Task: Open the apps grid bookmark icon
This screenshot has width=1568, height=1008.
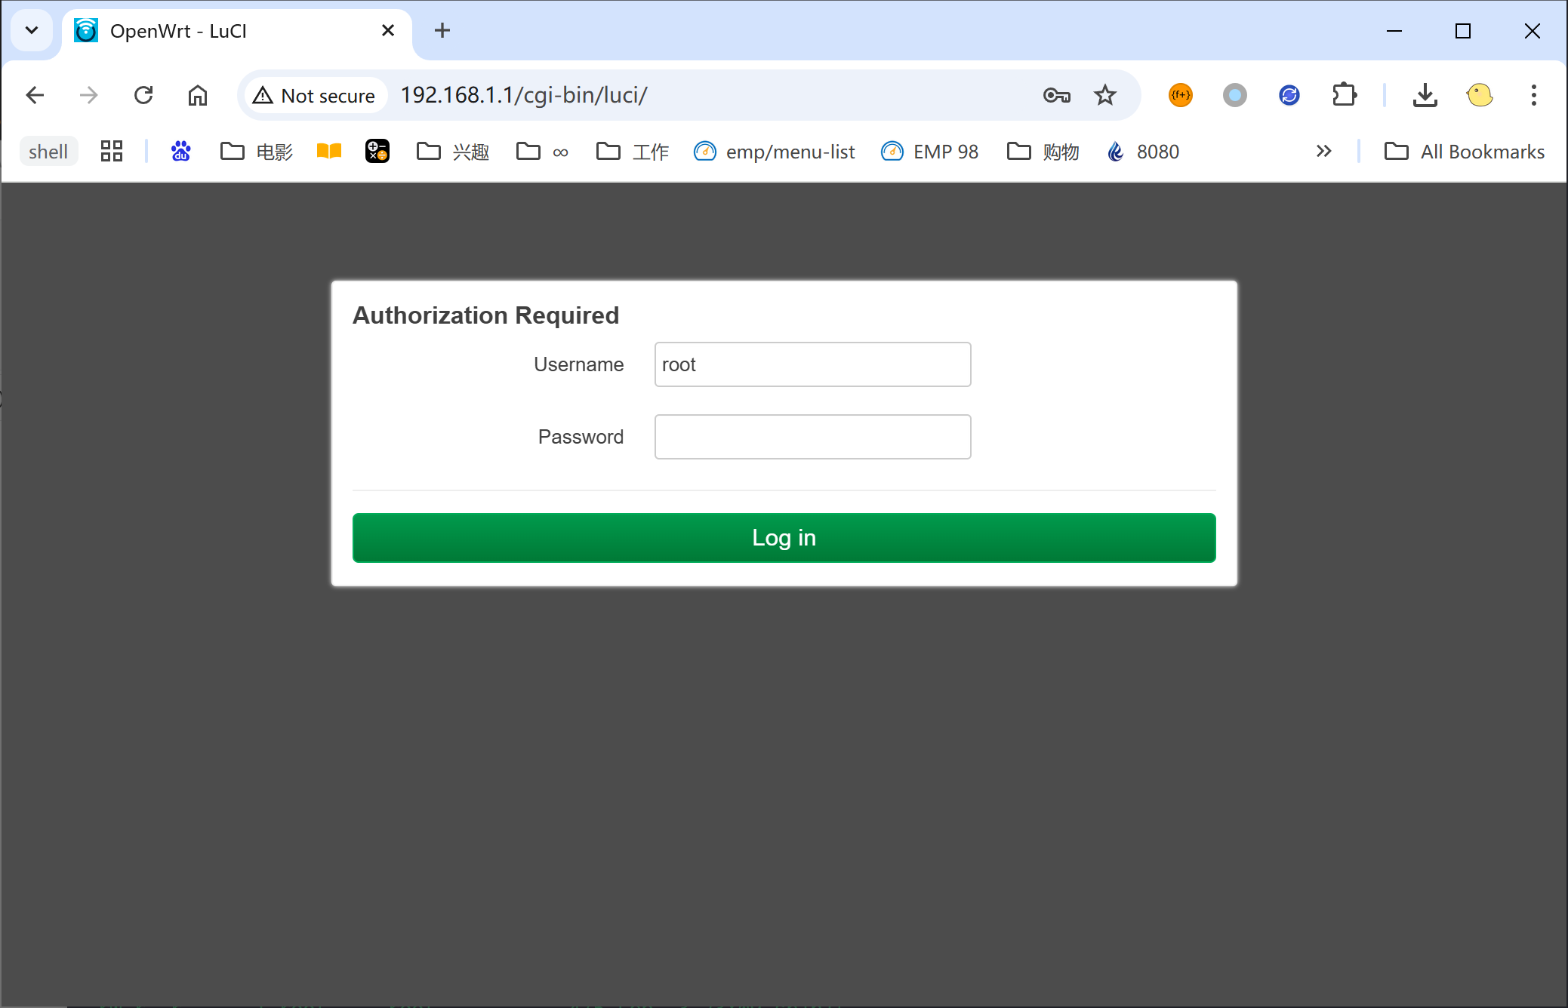Action: pos(112,152)
